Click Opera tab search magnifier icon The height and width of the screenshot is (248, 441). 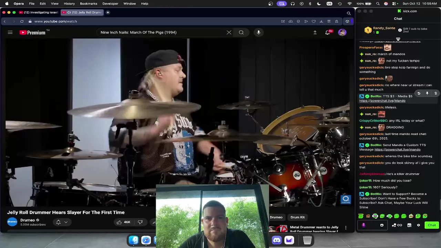click(x=349, y=13)
